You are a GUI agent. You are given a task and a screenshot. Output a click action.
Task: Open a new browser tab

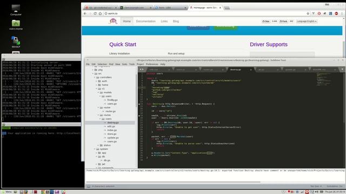[227, 8]
